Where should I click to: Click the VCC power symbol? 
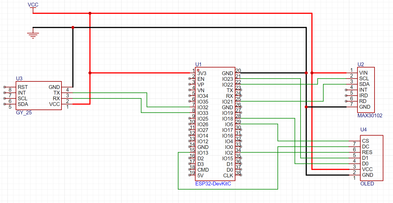coord(33,8)
